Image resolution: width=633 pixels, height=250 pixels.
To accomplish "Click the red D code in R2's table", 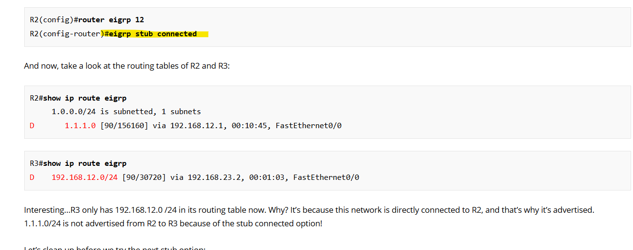I will pyautogui.click(x=32, y=126).
